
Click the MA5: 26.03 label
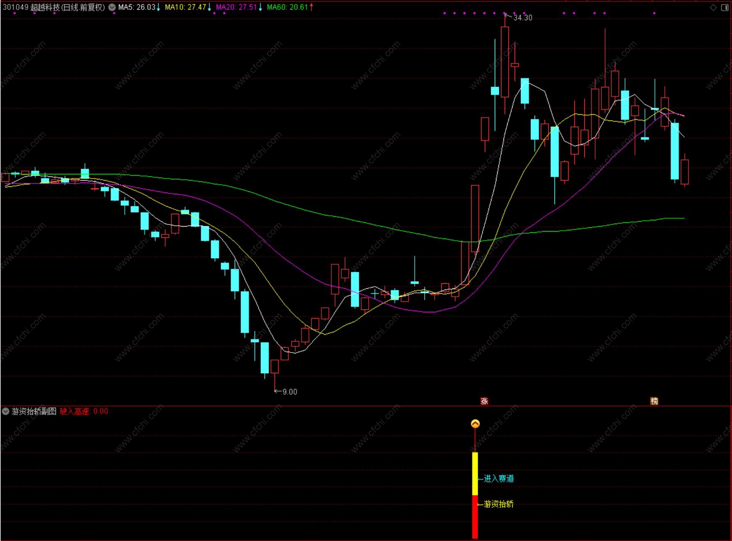(137, 7)
